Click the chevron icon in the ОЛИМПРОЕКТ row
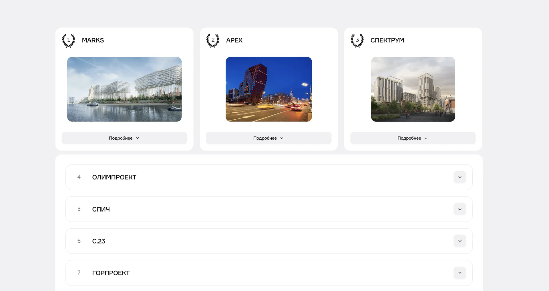 460,177
